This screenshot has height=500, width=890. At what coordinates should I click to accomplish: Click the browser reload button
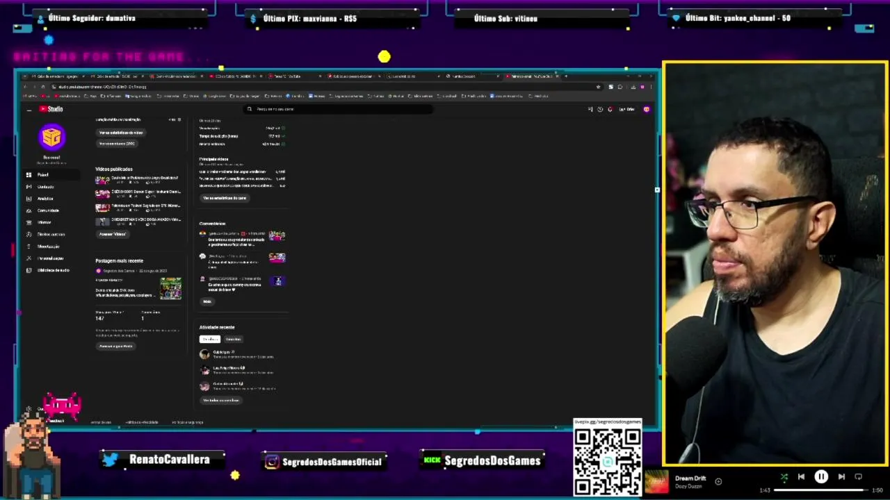click(x=43, y=87)
